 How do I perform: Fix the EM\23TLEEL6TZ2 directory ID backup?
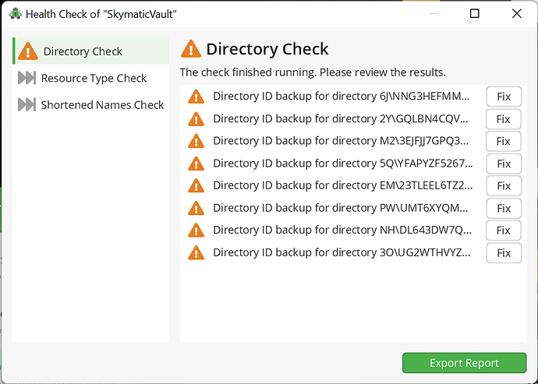tap(504, 186)
